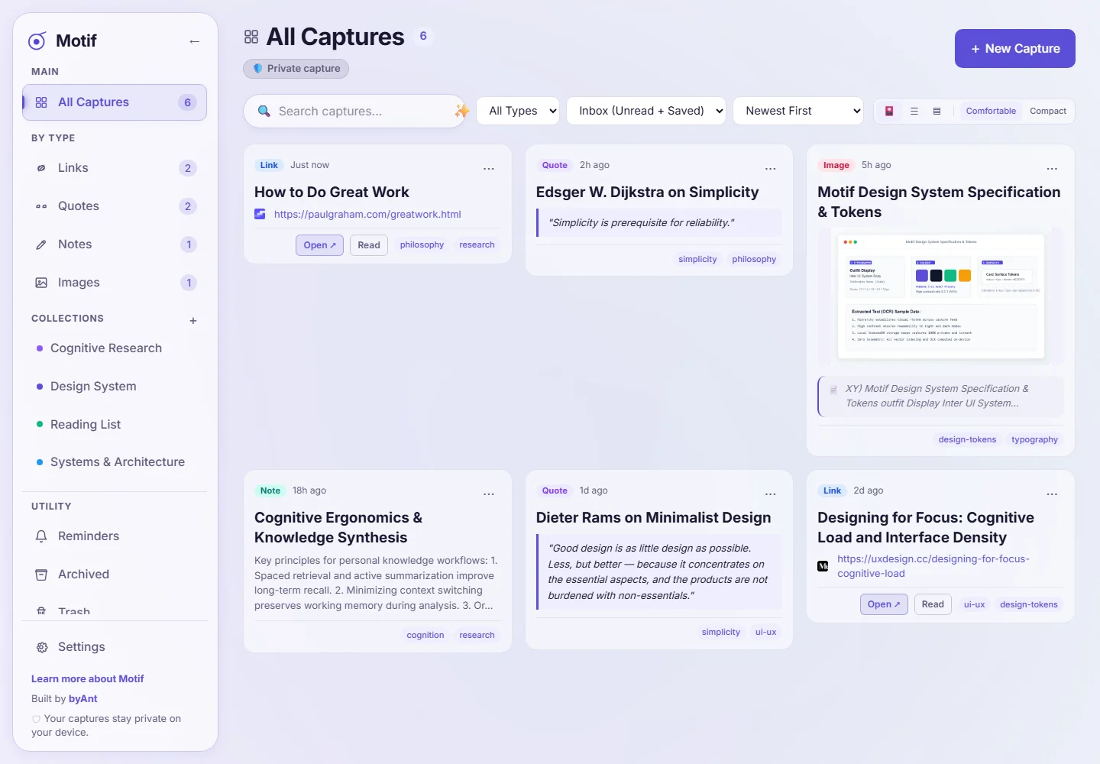The width and height of the screenshot is (1100, 764).
Task: Click the Images picture icon in the sidebar
Action: [41, 283]
